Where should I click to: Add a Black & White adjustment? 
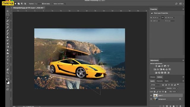(161, 69)
